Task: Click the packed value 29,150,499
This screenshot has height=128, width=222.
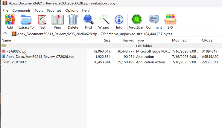Action: click(126, 62)
